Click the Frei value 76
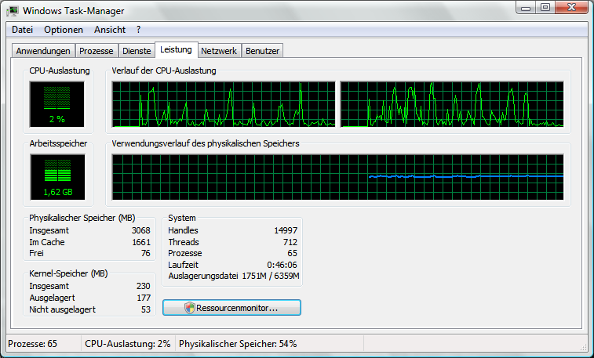Viewport: 594px width, 358px height. tap(146, 253)
